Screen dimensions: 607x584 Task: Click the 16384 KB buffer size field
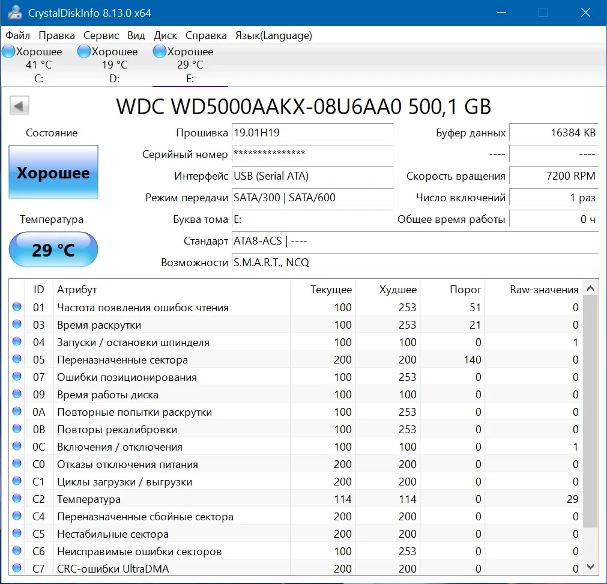[554, 132]
